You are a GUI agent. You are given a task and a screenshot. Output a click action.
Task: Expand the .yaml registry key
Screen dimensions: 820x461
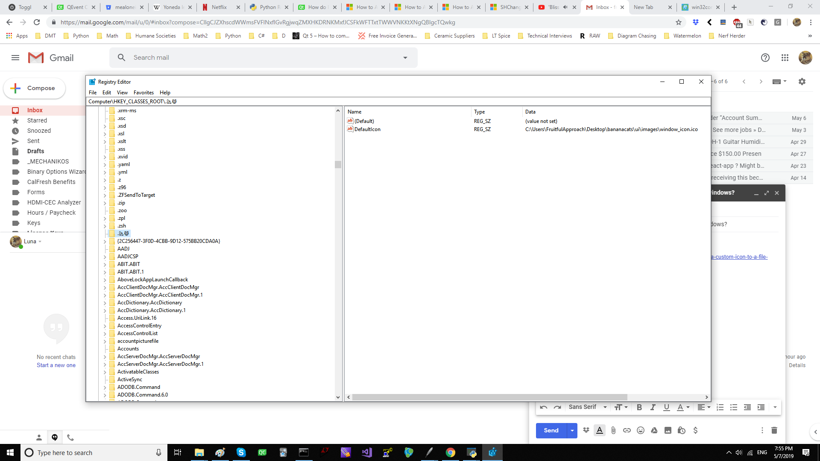point(105,165)
